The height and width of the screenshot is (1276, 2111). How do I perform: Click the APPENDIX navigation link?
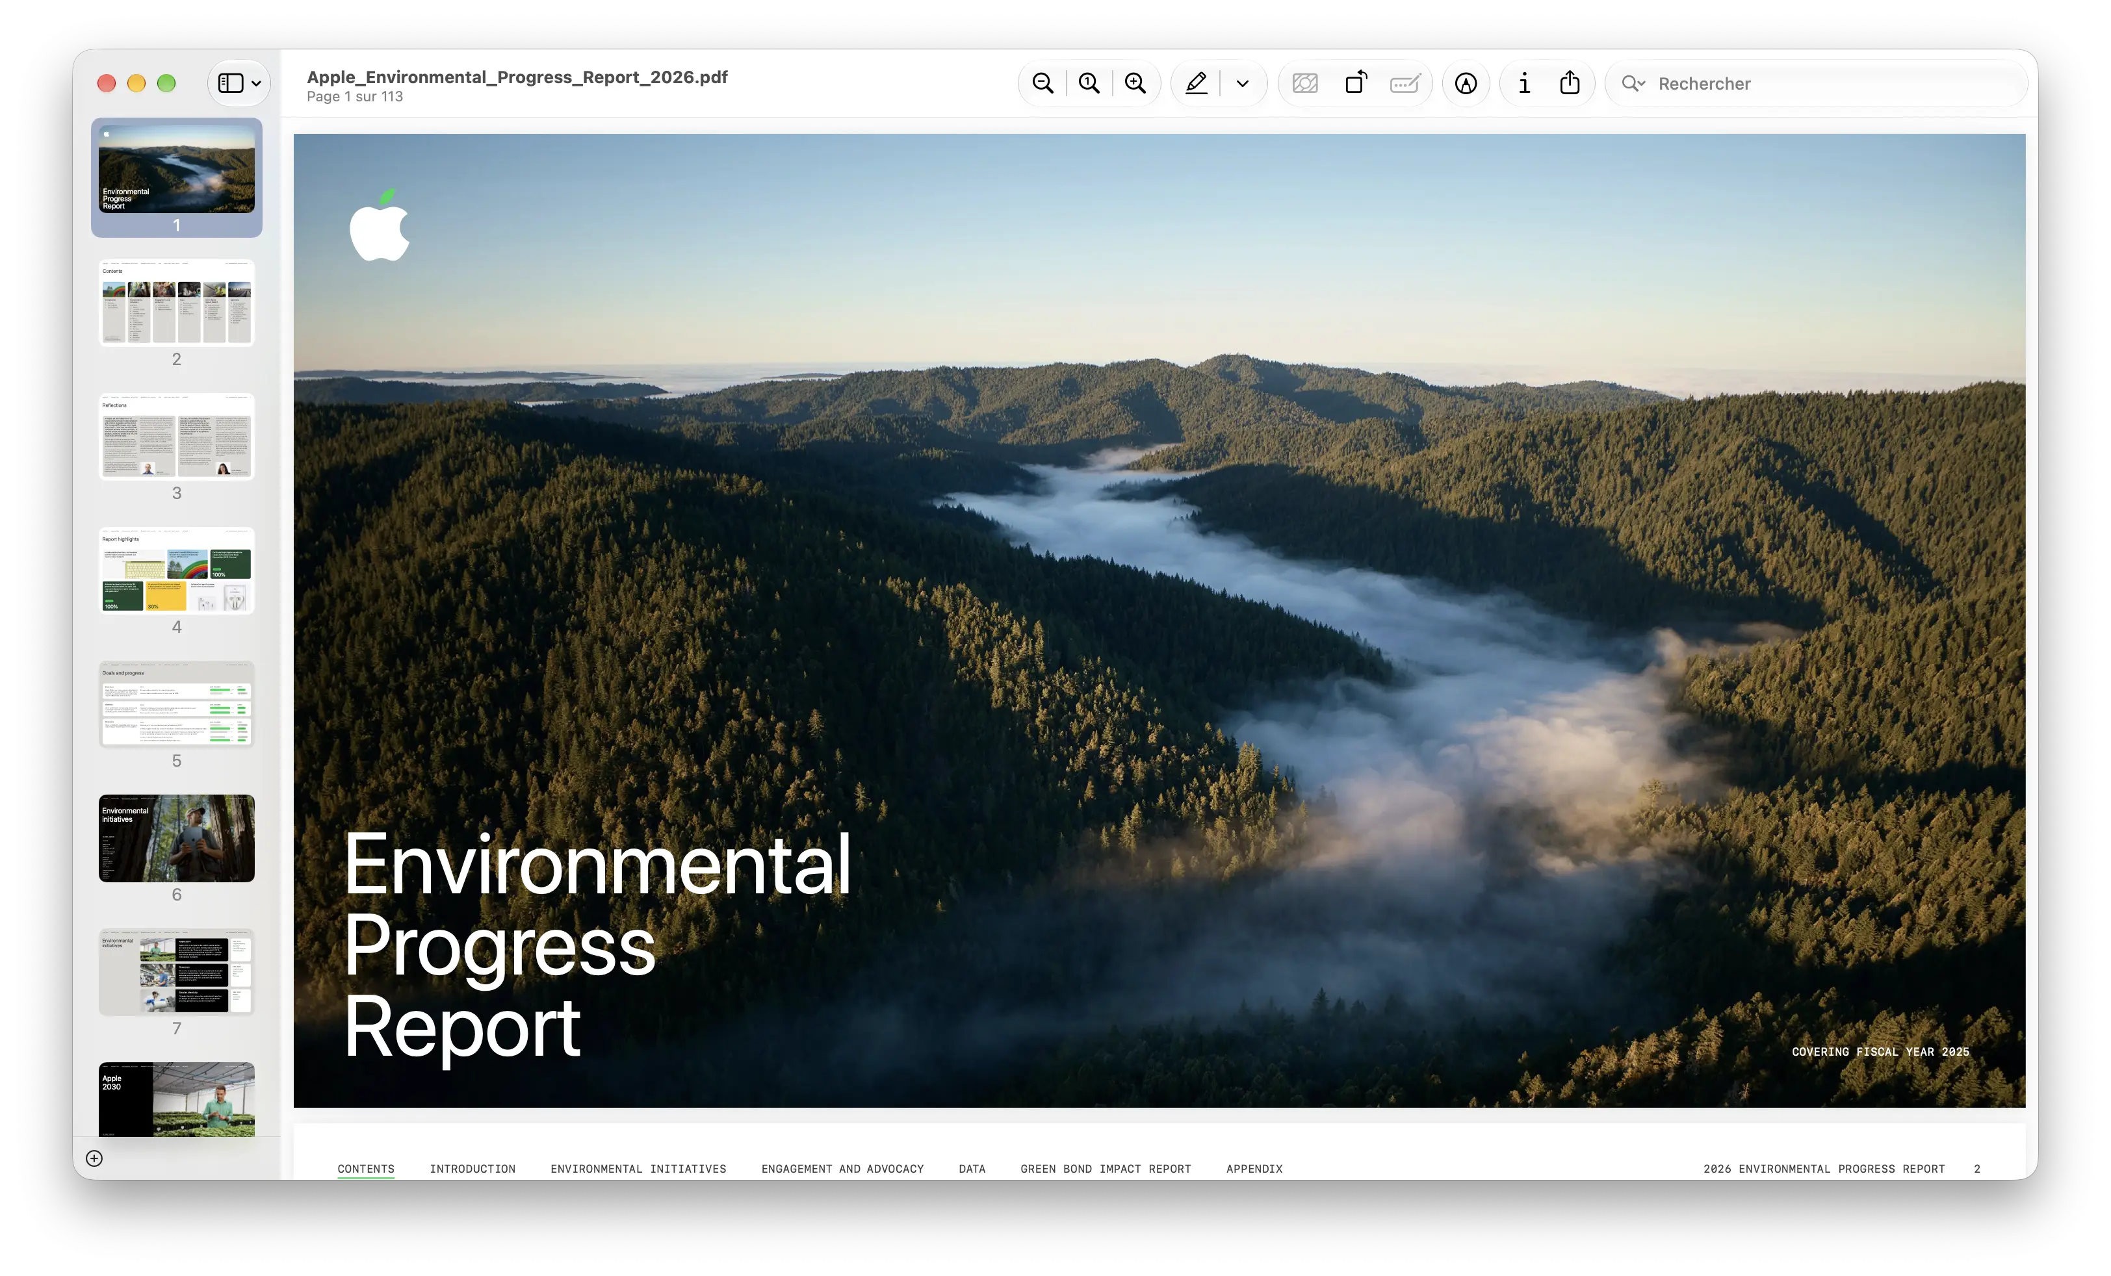pyautogui.click(x=1254, y=1169)
